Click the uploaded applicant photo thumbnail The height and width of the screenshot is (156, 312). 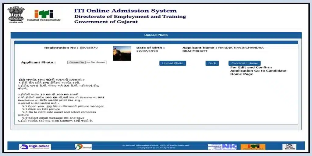[x=122, y=53]
